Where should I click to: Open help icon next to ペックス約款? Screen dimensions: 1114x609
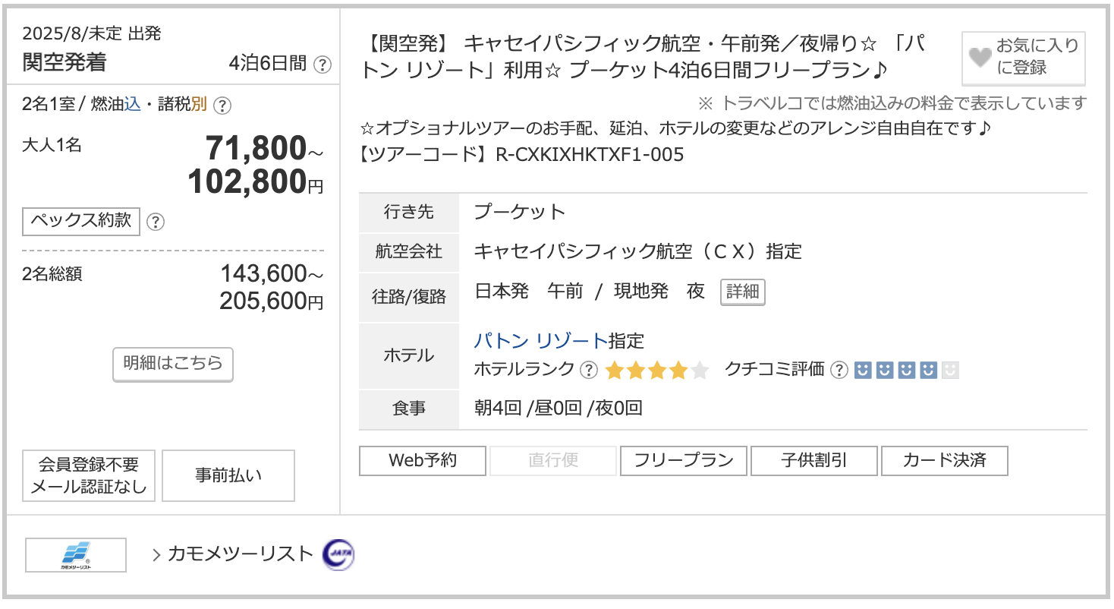pyautogui.click(x=155, y=222)
